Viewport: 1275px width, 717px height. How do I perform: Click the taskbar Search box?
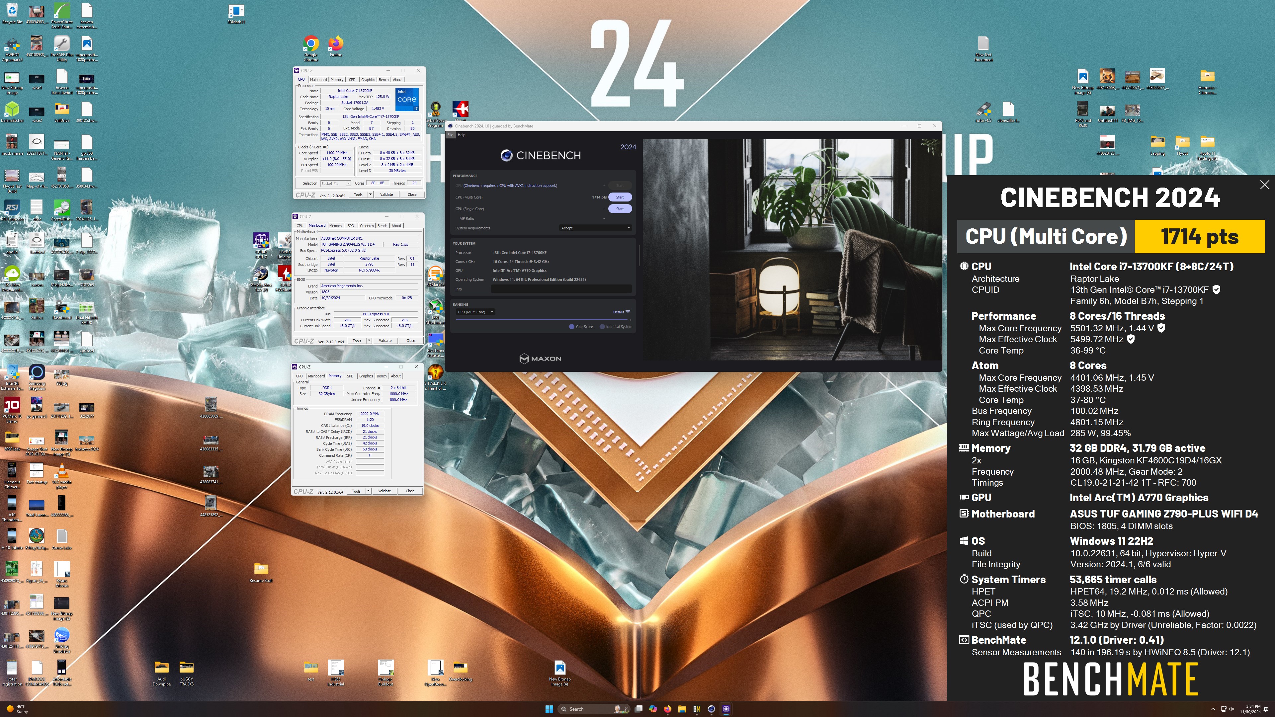click(x=593, y=709)
